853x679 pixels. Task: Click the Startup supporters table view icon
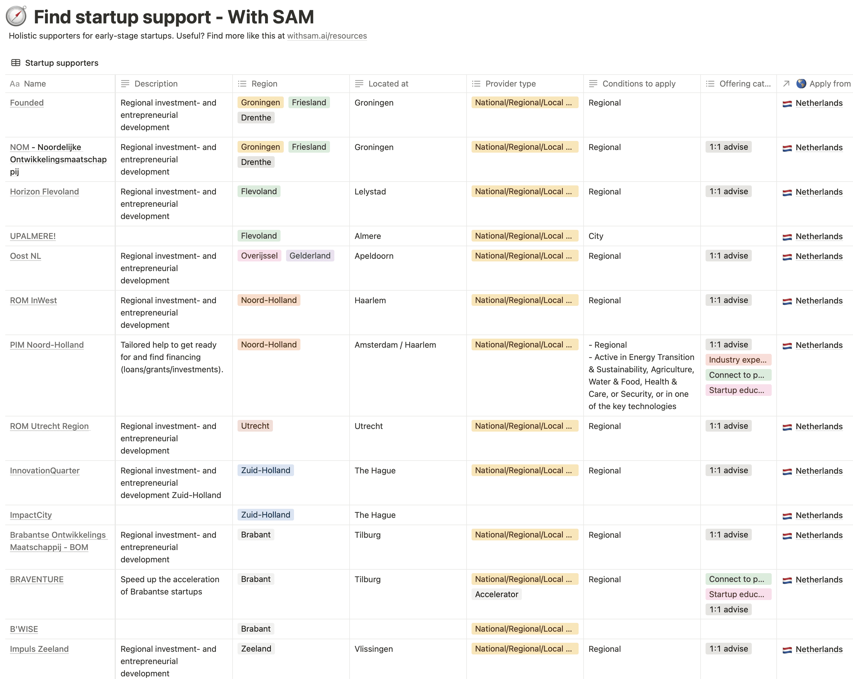coord(16,63)
